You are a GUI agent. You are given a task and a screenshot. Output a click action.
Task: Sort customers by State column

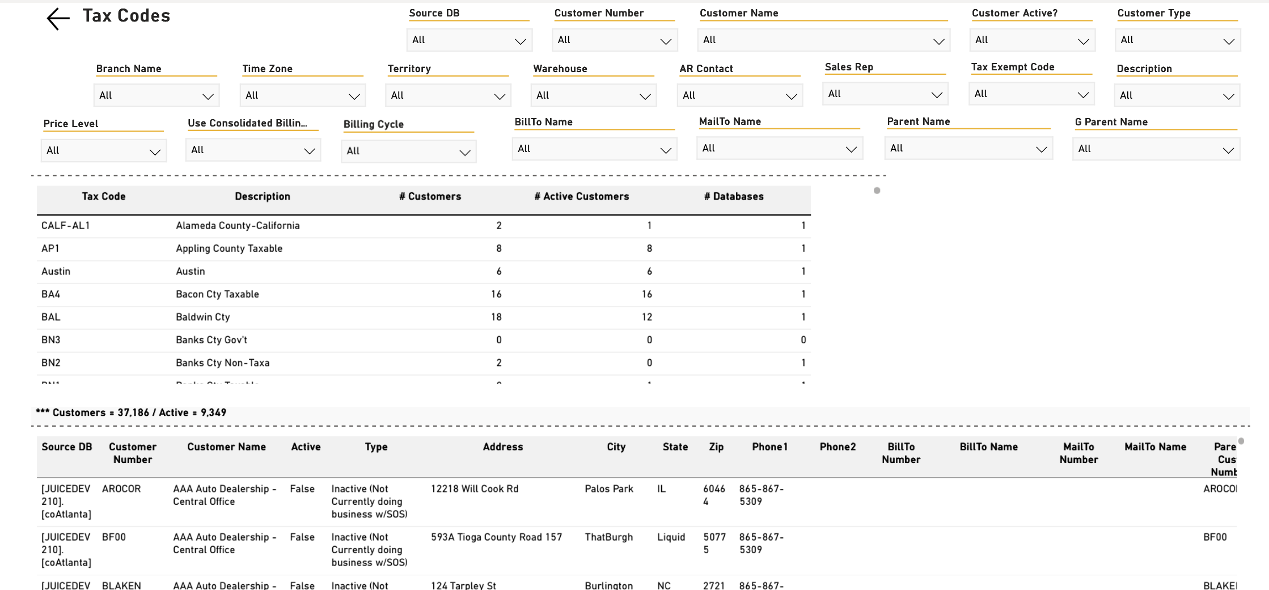[675, 447]
